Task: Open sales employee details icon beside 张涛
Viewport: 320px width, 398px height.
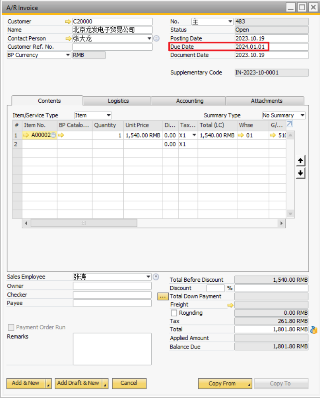Action: pos(156,277)
